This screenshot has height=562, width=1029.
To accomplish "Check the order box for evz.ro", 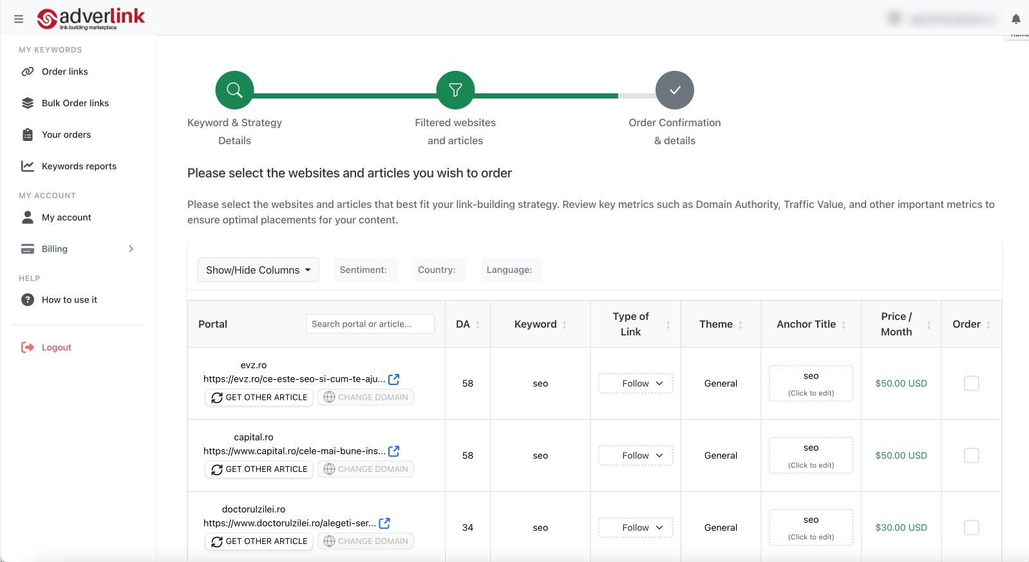I will click(971, 384).
